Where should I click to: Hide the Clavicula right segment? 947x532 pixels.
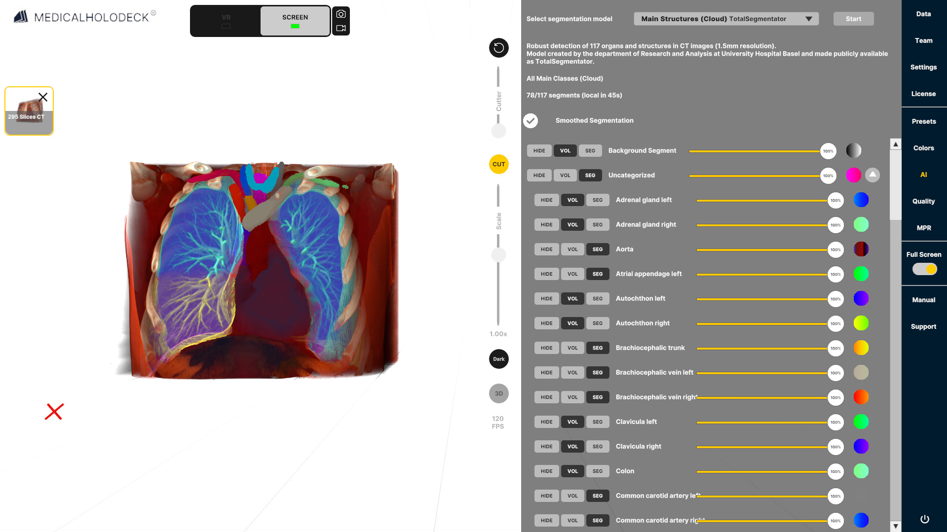[547, 447]
